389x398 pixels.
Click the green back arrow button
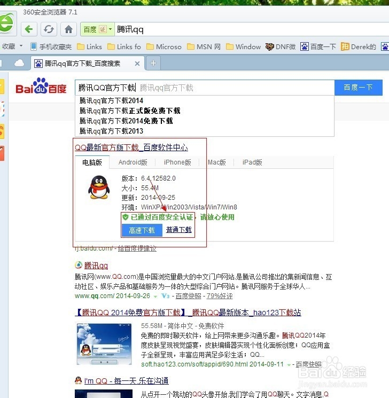29,29
